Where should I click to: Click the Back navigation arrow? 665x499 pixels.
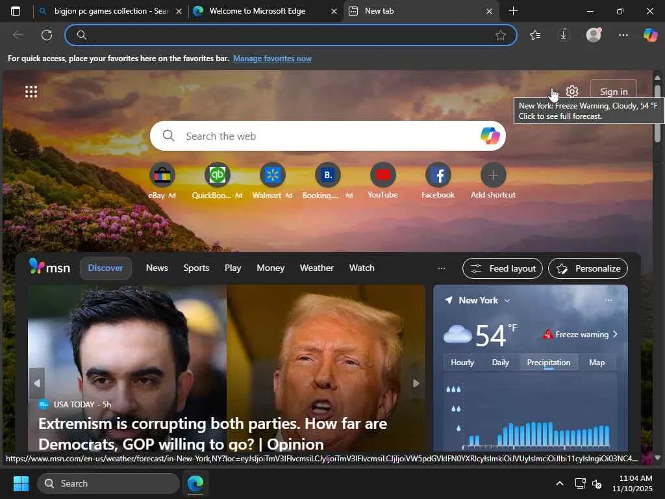click(x=18, y=35)
